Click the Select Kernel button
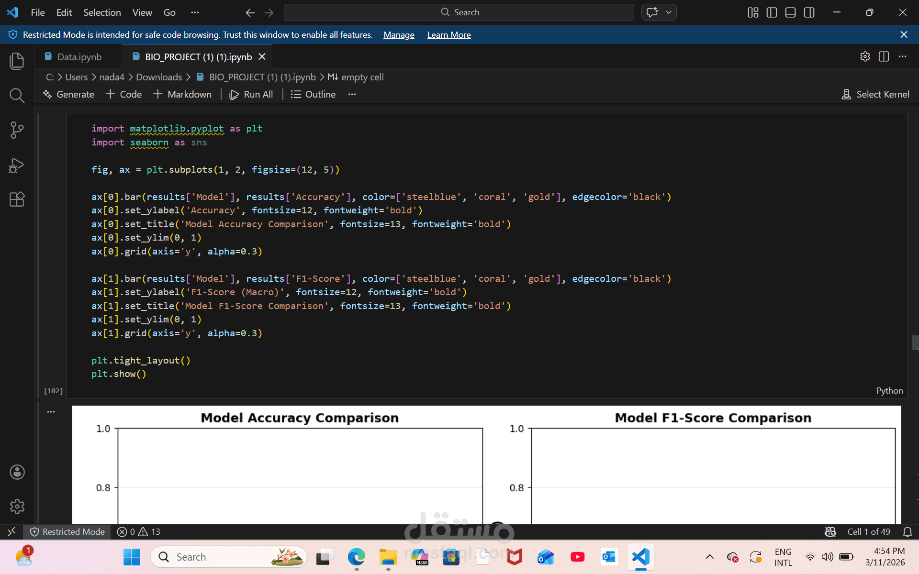919x574 pixels. pyautogui.click(x=875, y=94)
